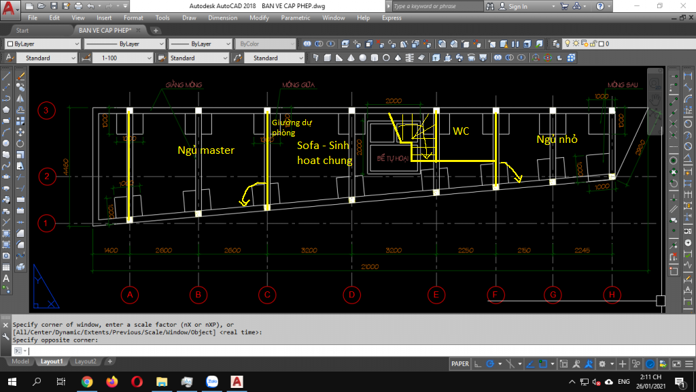
Task: Select the Mirror tool in modify toolbar
Action: click(20, 99)
